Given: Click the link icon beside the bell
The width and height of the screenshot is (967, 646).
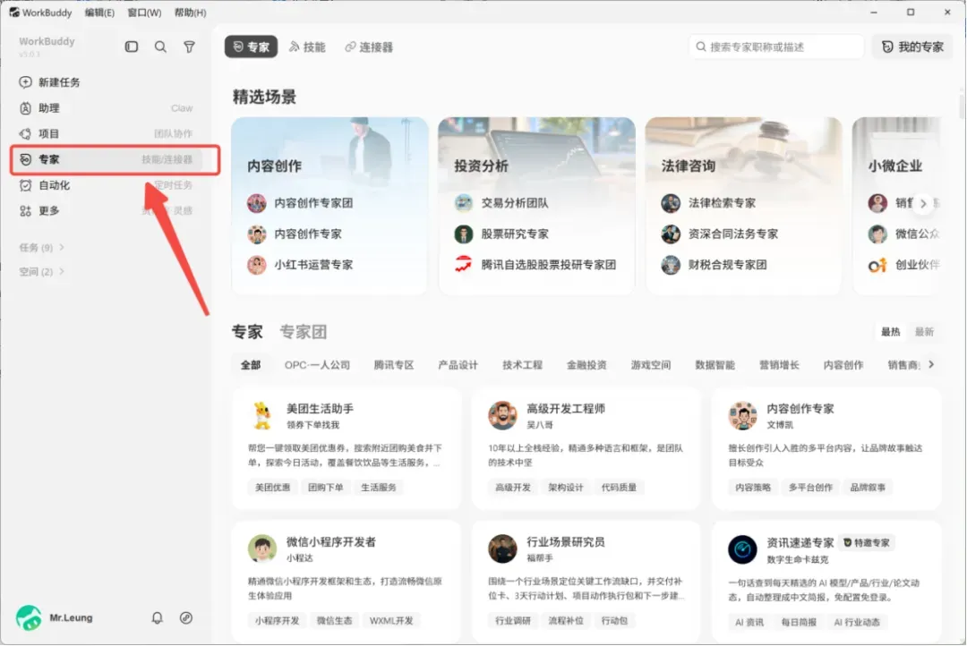Looking at the screenshot, I should pos(185,617).
